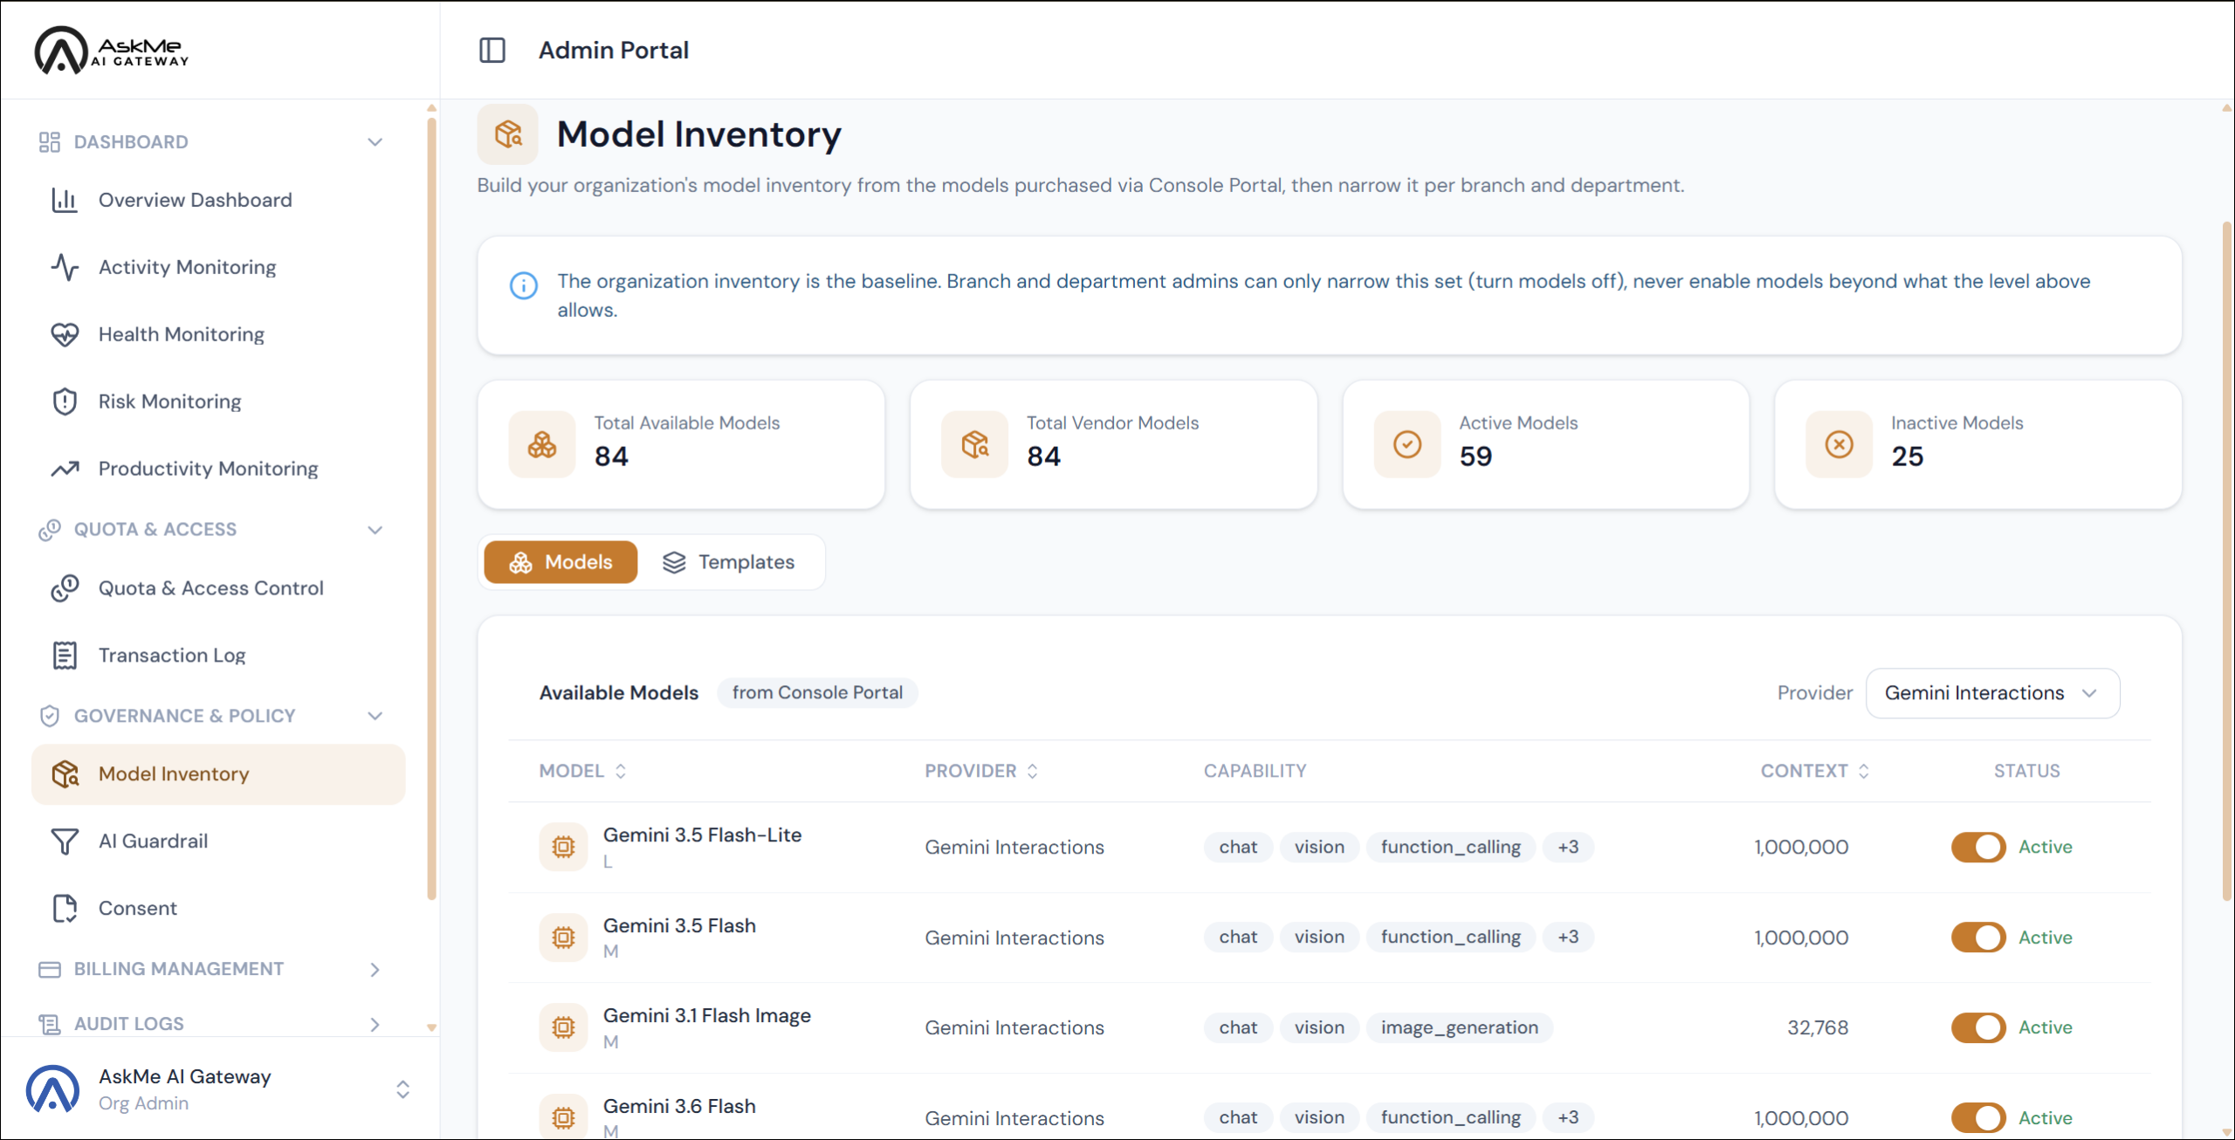
Task: Click the Model Inventory page header icon
Action: (508, 134)
